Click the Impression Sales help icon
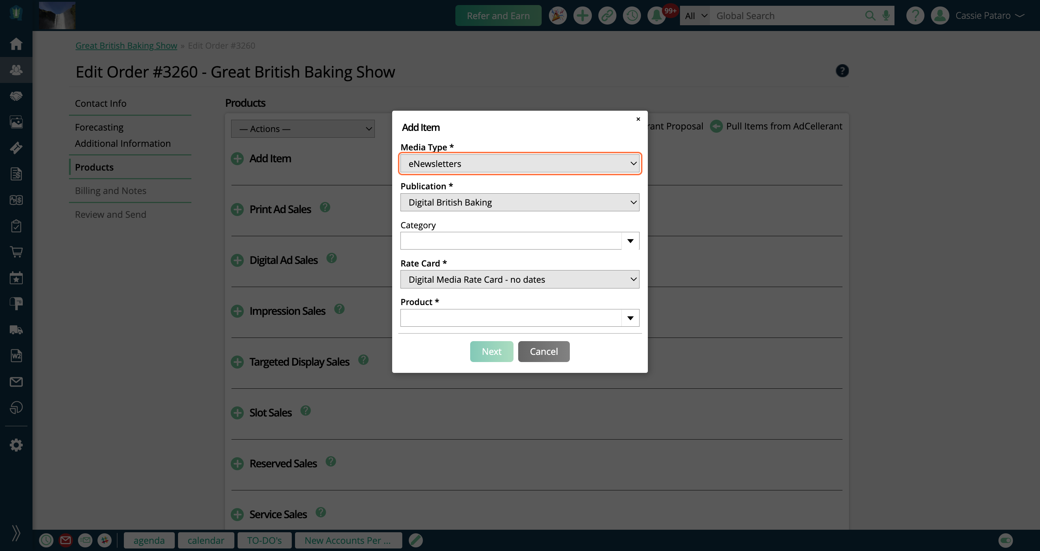 coord(339,309)
